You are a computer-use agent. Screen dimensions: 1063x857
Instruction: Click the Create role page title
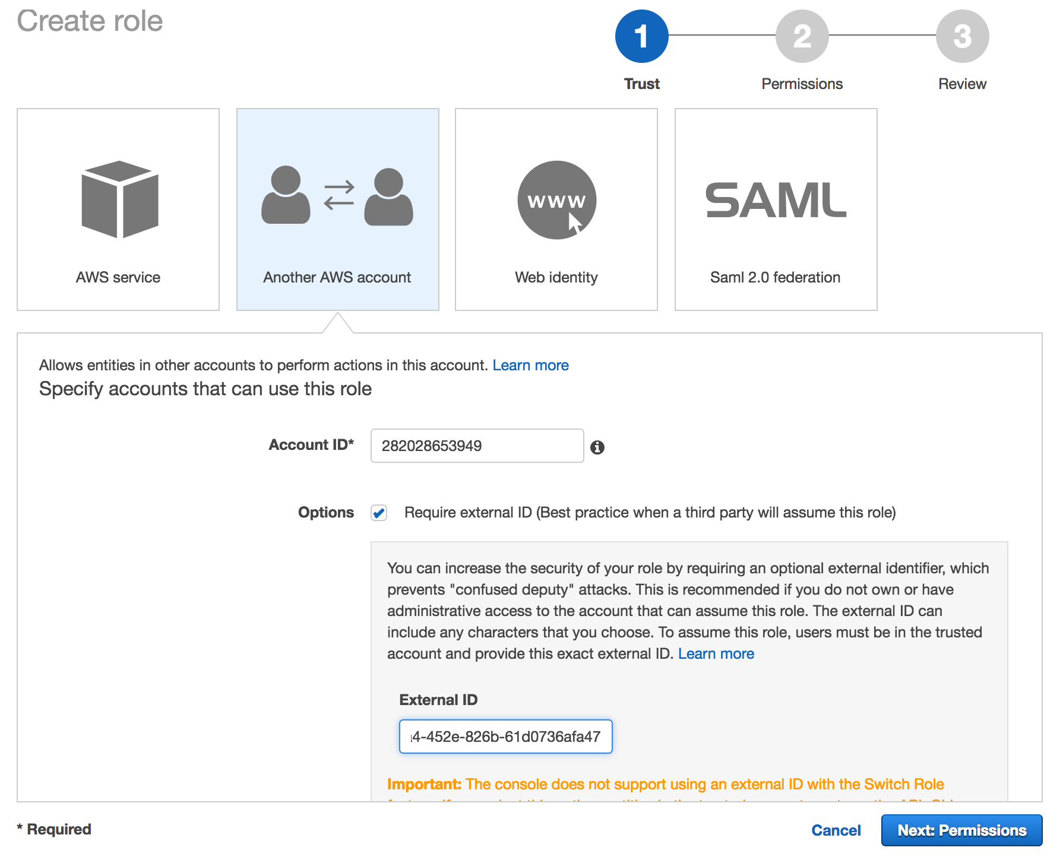pyautogui.click(x=90, y=21)
